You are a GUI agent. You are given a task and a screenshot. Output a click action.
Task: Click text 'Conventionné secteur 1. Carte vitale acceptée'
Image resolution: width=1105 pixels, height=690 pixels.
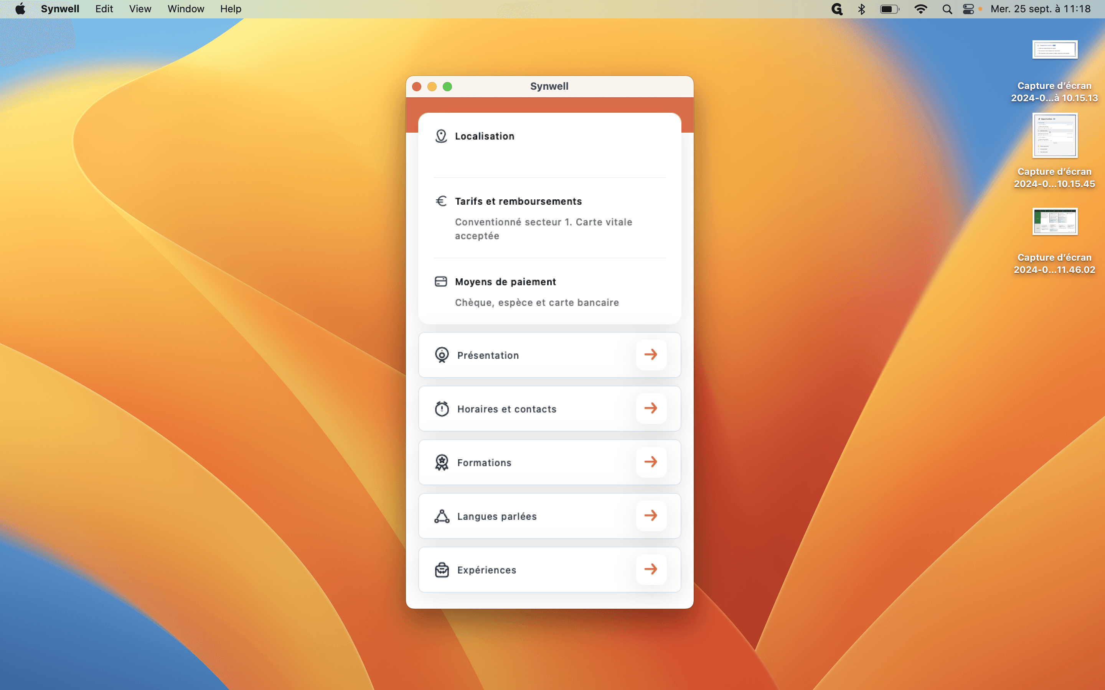pyautogui.click(x=543, y=228)
